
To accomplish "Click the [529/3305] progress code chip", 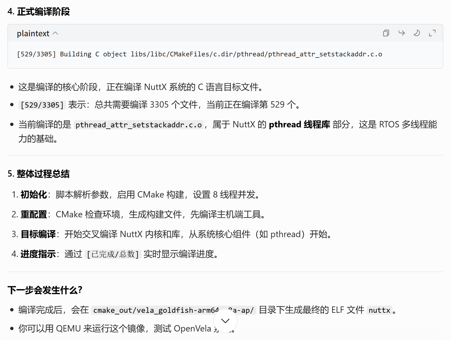I will [41, 105].
